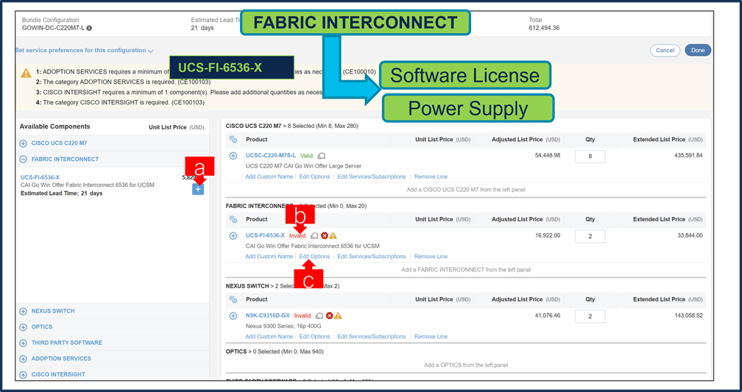This screenshot has height=392, width=742.
Task: Click Edit Options for UCSC-C220-M7S-L
Action: click(x=315, y=177)
